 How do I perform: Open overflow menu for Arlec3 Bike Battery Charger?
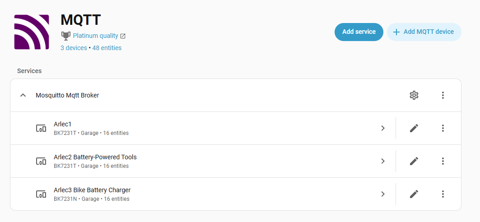click(x=443, y=194)
